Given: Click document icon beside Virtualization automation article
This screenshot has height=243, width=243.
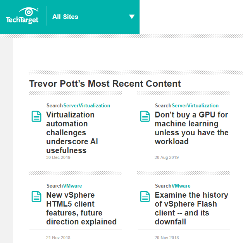Looking at the screenshot, I should [x=36, y=116].
